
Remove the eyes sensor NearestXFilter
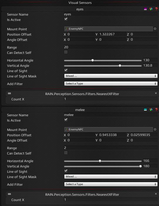coord(156,93)
